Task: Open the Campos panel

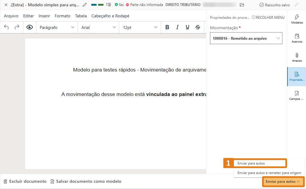Action: click(x=296, y=95)
